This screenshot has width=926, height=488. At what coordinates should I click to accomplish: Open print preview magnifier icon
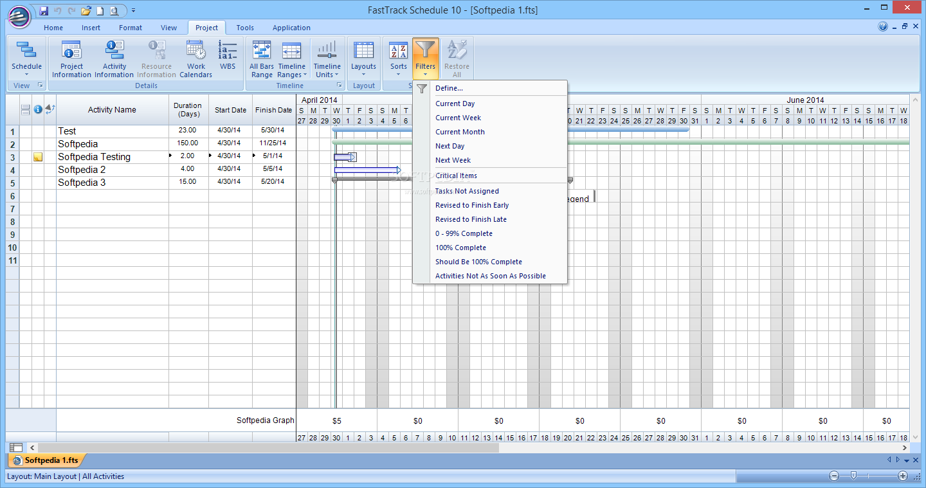click(x=114, y=10)
